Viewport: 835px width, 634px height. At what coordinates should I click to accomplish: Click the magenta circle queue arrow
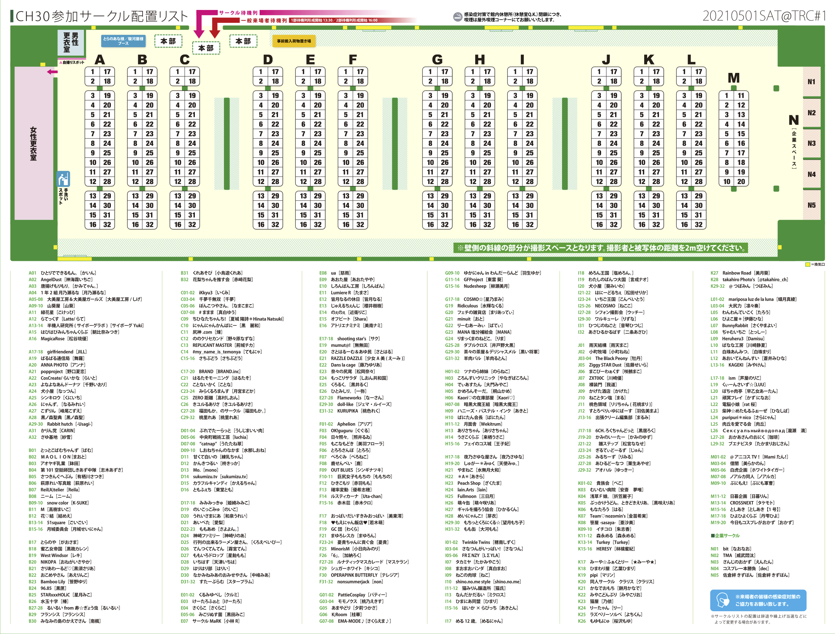pyautogui.click(x=199, y=24)
